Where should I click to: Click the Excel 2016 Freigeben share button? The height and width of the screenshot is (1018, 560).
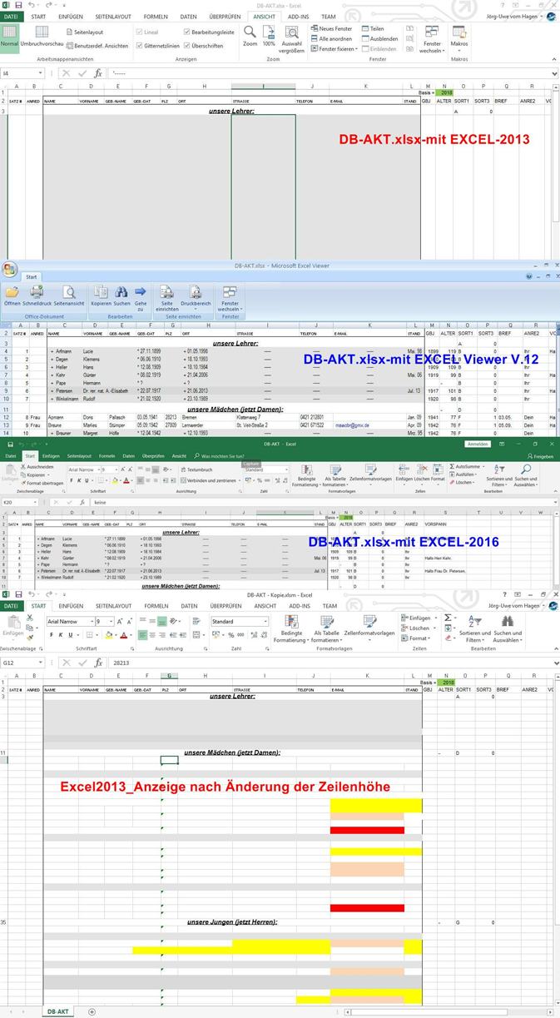pyautogui.click(x=539, y=456)
